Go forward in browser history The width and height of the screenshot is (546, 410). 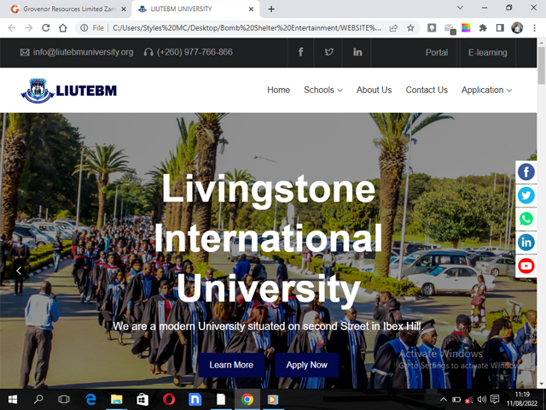coord(28,28)
